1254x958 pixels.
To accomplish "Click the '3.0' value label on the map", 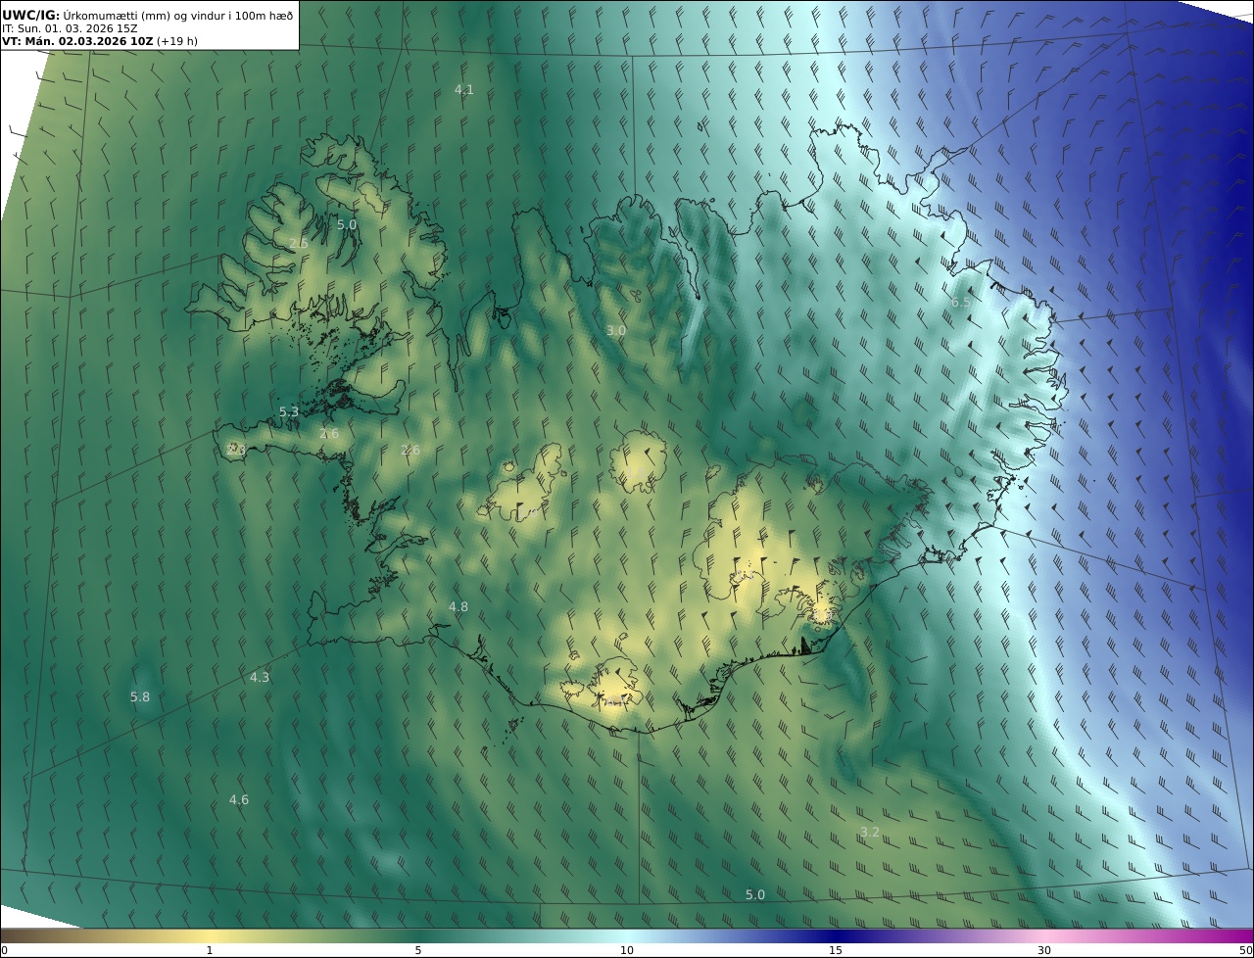I will [x=615, y=331].
